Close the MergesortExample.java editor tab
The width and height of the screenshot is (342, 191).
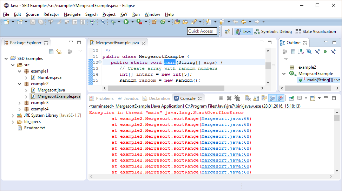click(144, 43)
